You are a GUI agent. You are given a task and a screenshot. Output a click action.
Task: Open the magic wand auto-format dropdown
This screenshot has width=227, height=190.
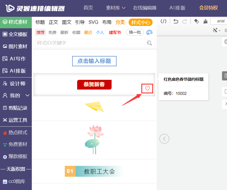coord(216,30)
